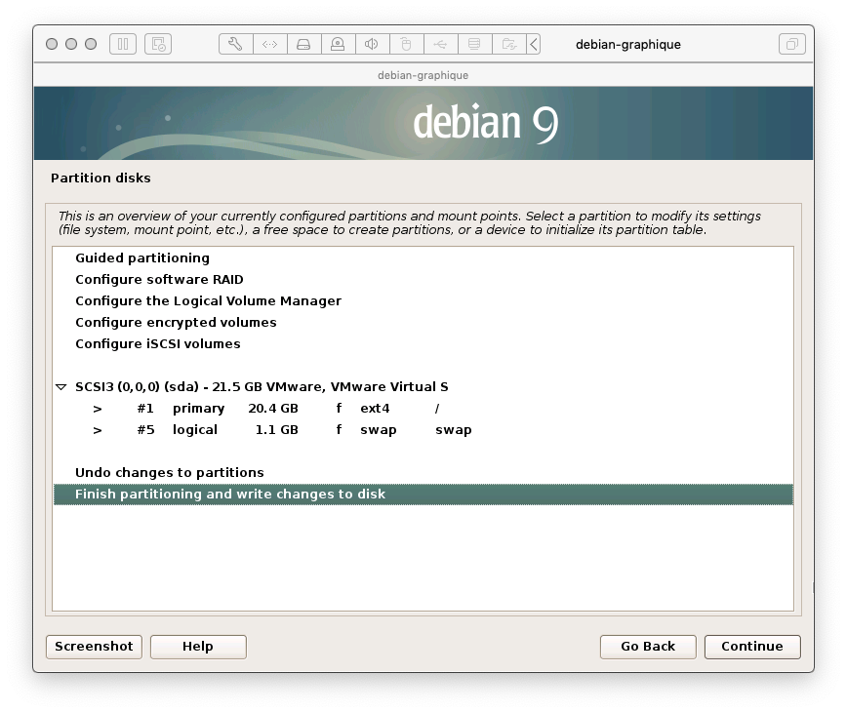Screen dimensions: 847x713
Task: Open arrow marker for partition #5
Action: 98,430
